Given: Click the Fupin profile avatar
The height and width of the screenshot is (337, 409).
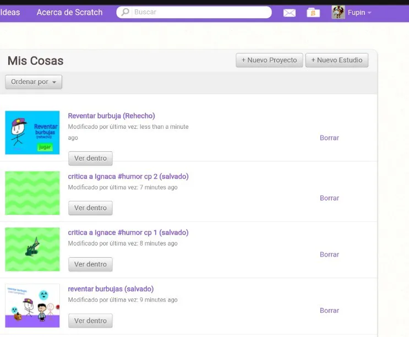Looking at the screenshot, I should click(338, 12).
